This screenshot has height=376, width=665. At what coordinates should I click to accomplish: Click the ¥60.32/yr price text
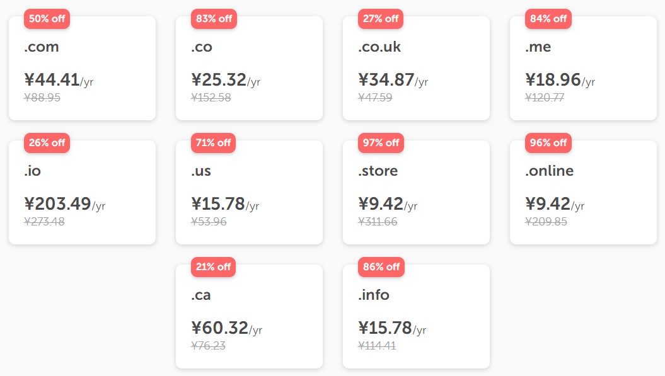227,328
